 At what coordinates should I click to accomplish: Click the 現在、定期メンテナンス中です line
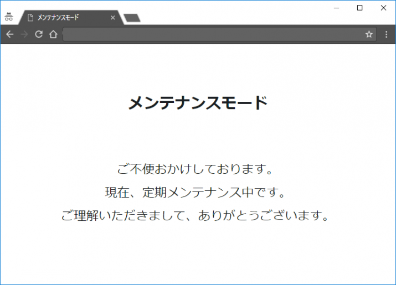tap(196, 193)
